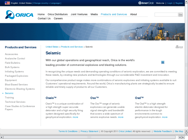Select Packaged Explosives in the sidebar
This screenshot has width=188, height=140.
point(17,76)
